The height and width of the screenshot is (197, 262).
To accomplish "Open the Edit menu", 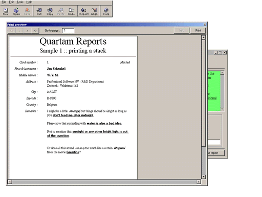I will tap(11, 2).
